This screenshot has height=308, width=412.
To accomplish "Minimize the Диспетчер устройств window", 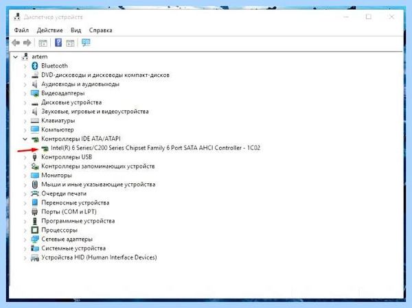I will [x=346, y=16].
